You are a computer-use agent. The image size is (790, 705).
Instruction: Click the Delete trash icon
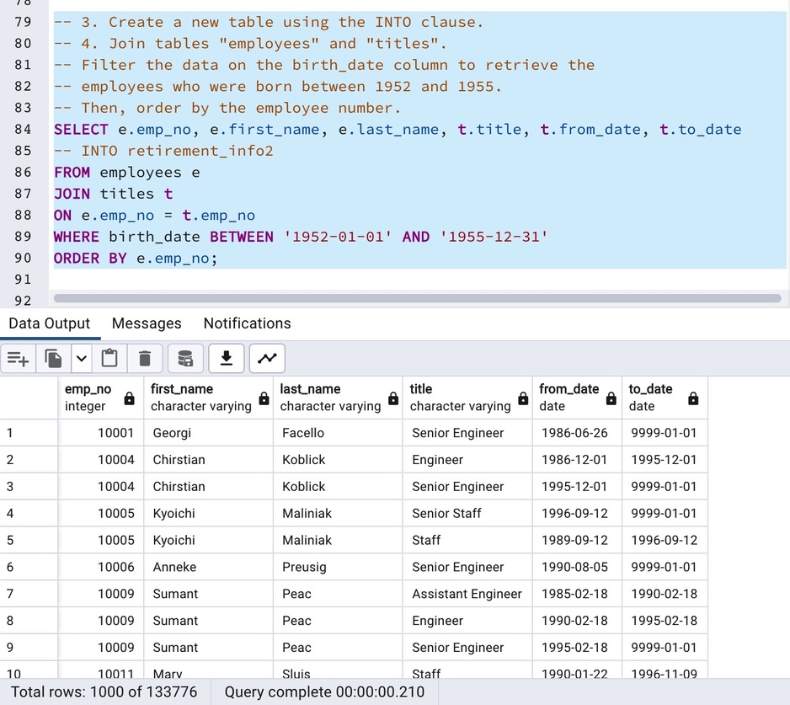pos(145,359)
